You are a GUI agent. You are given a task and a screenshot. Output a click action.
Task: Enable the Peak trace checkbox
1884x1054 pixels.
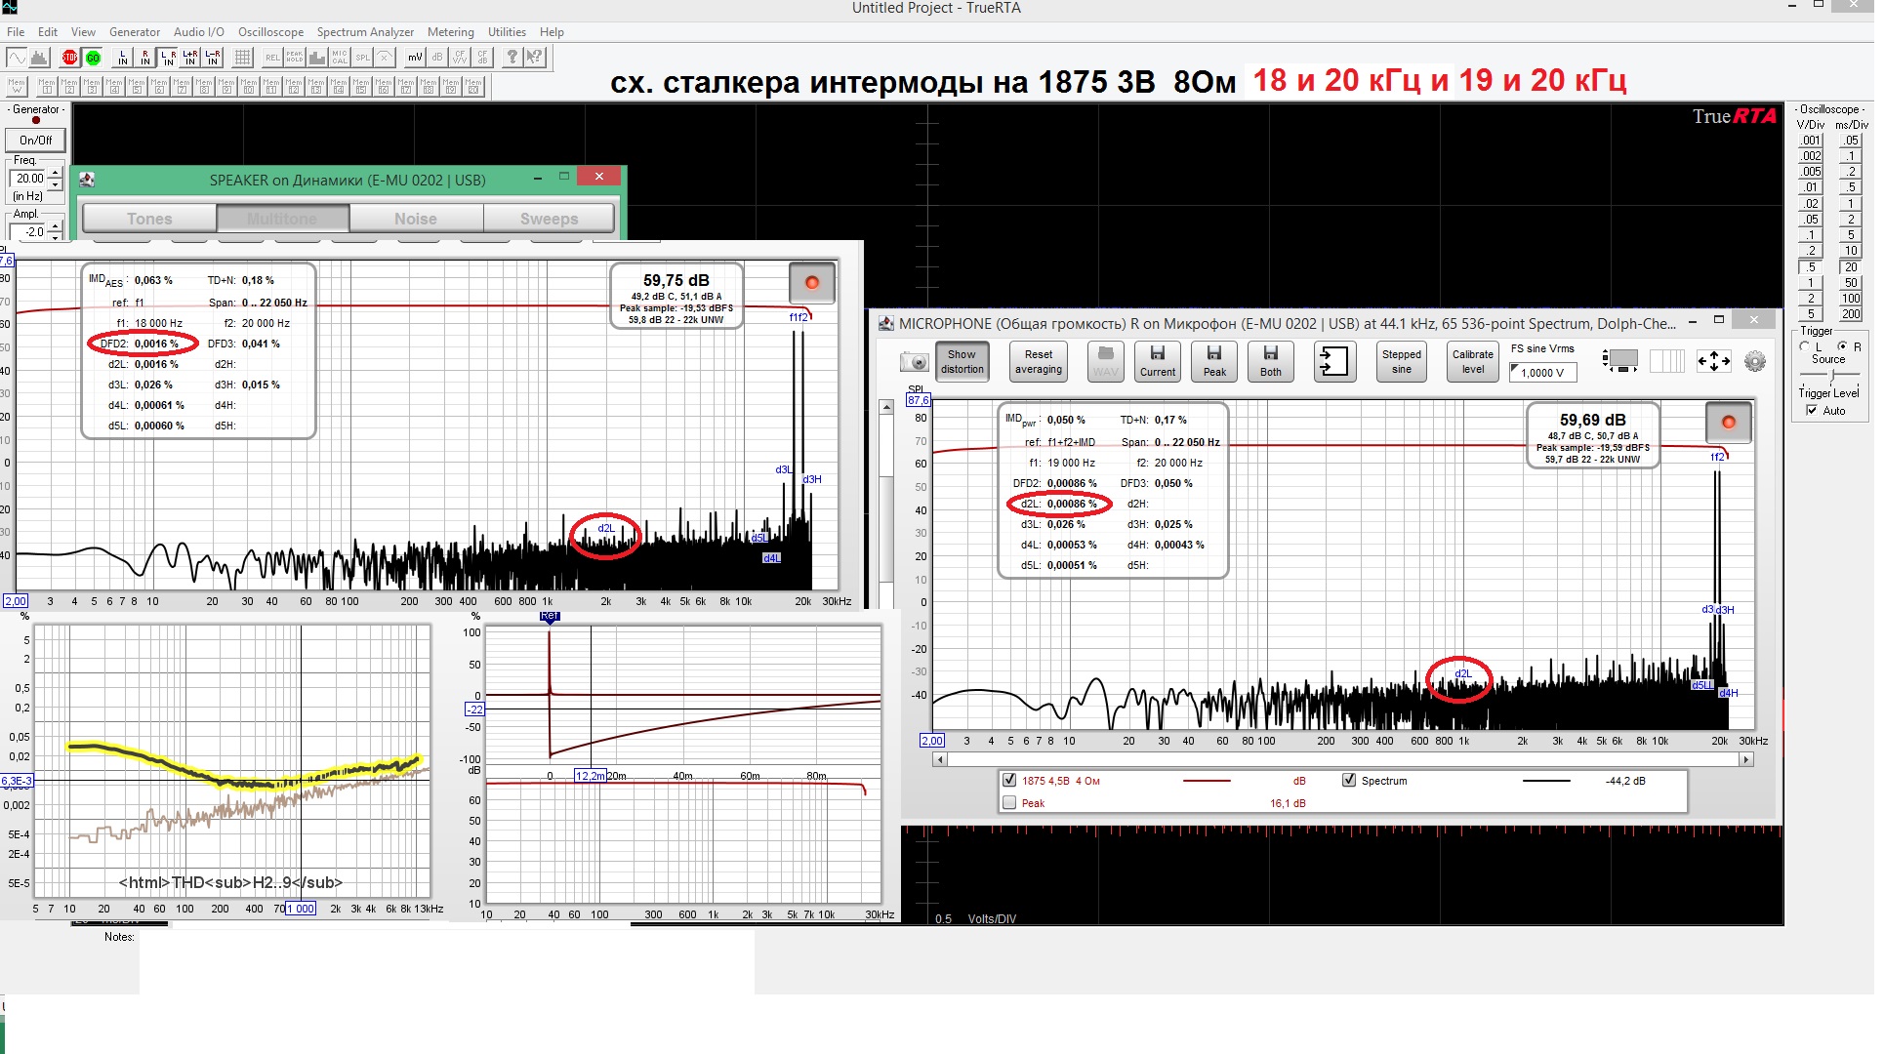[1009, 803]
